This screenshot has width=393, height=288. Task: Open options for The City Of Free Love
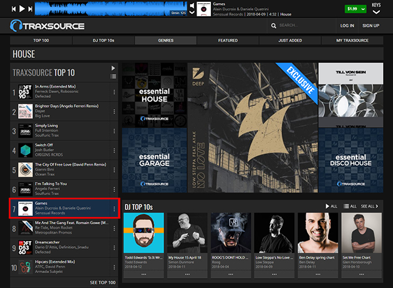114,170
